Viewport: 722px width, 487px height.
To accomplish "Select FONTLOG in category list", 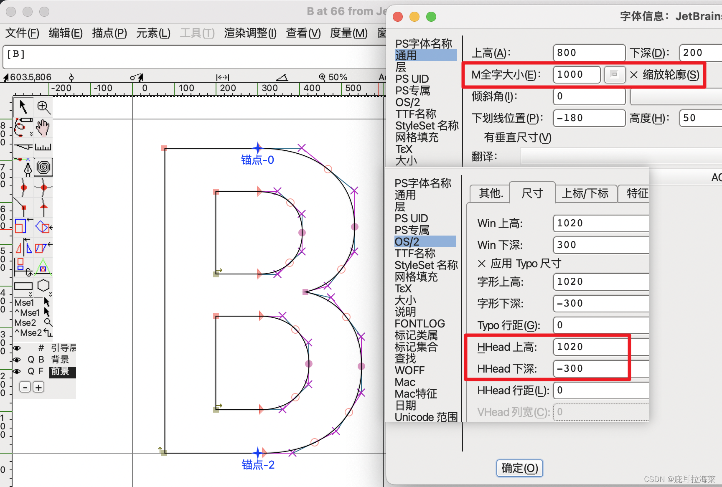I will 420,324.
